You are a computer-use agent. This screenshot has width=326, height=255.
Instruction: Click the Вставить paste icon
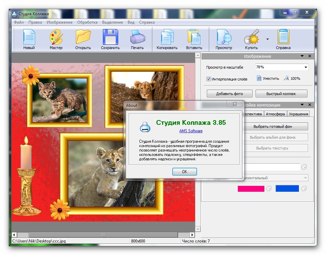pos(194,37)
